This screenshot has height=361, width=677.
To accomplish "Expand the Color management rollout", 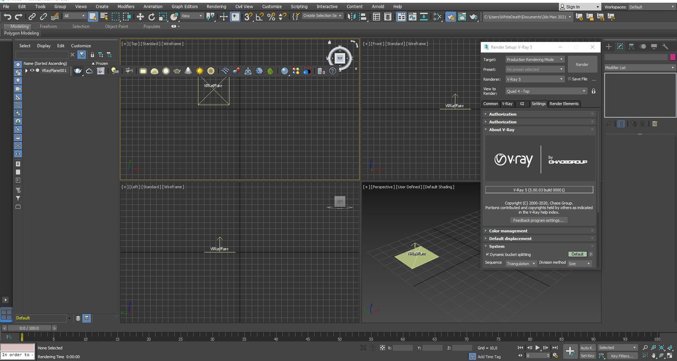I will (x=508, y=231).
